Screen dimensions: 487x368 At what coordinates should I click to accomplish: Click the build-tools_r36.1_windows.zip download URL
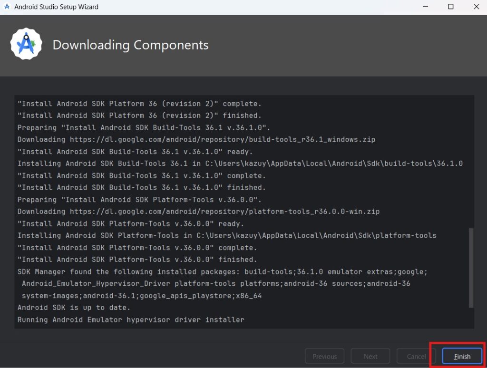click(223, 139)
